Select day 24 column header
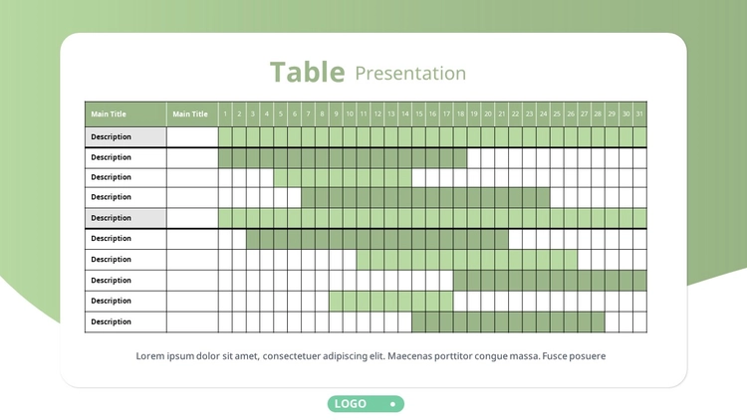This screenshot has height=420, width=747. click(x=543, y=114)
